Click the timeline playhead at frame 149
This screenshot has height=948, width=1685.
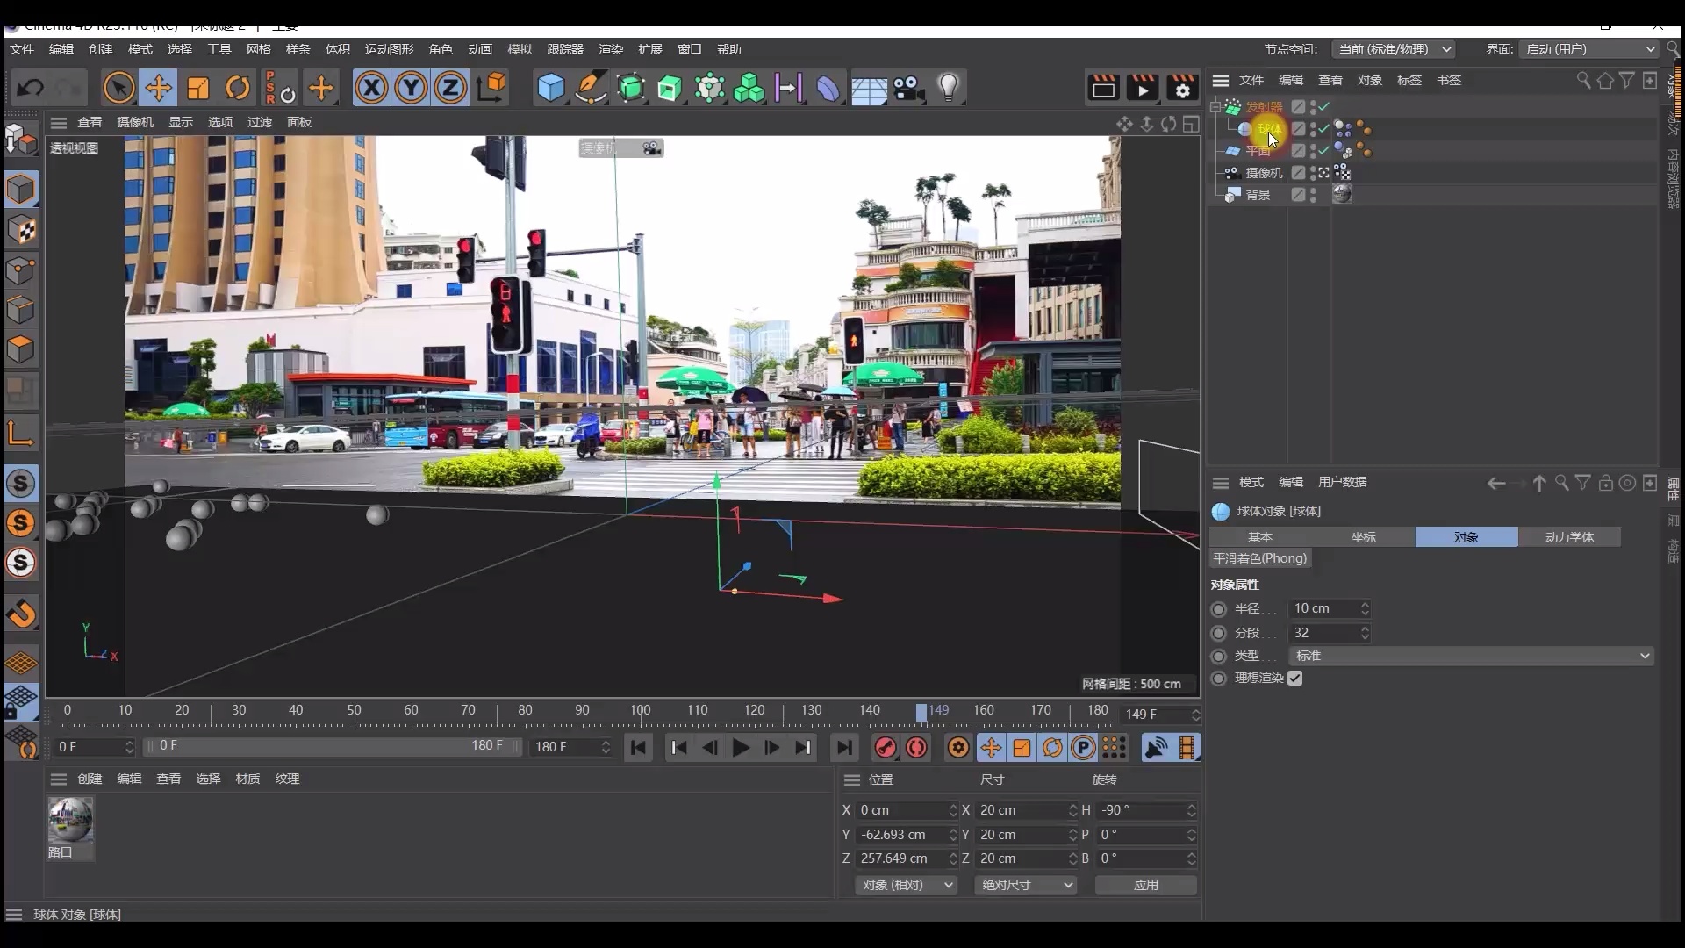920,713
